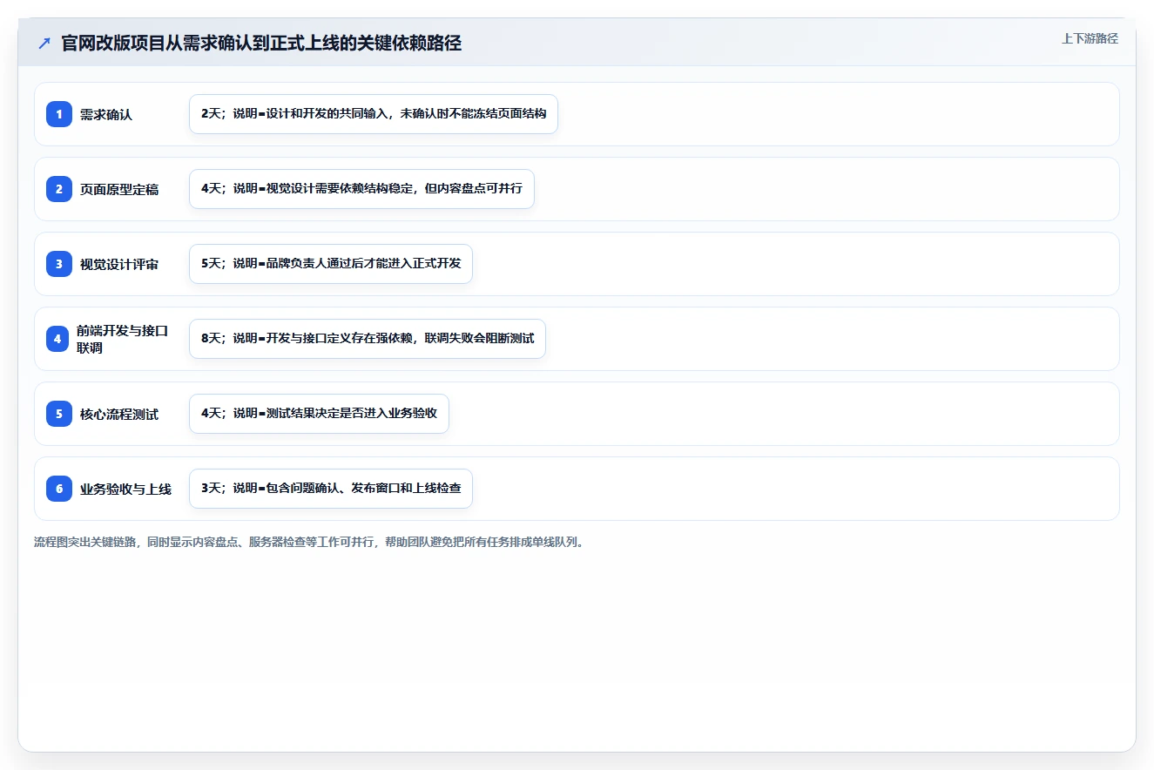Image resolution: width=1154 pixels, height=770 pixels.
Task: Click the 核心流程测试 step label
Action: 119,414
